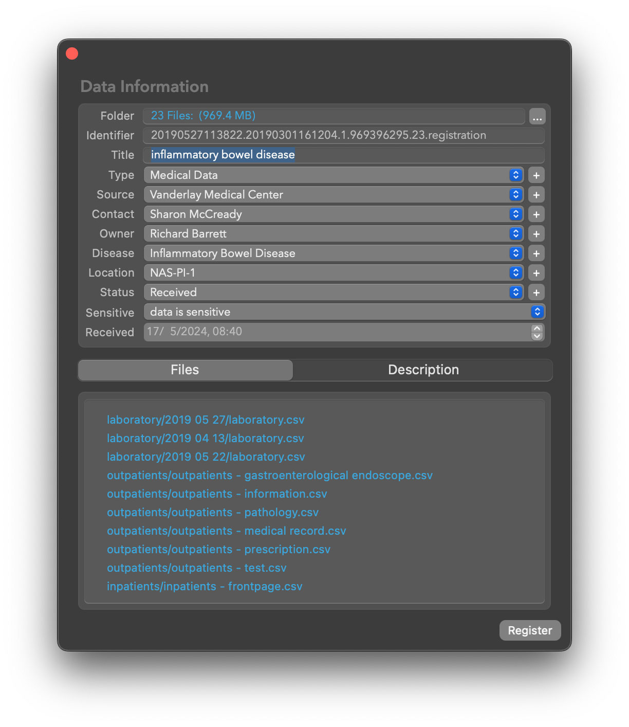Add a new Disease with plus icon
The height and width of the screenshot is (727, 629).
click(x=536, y=253)
